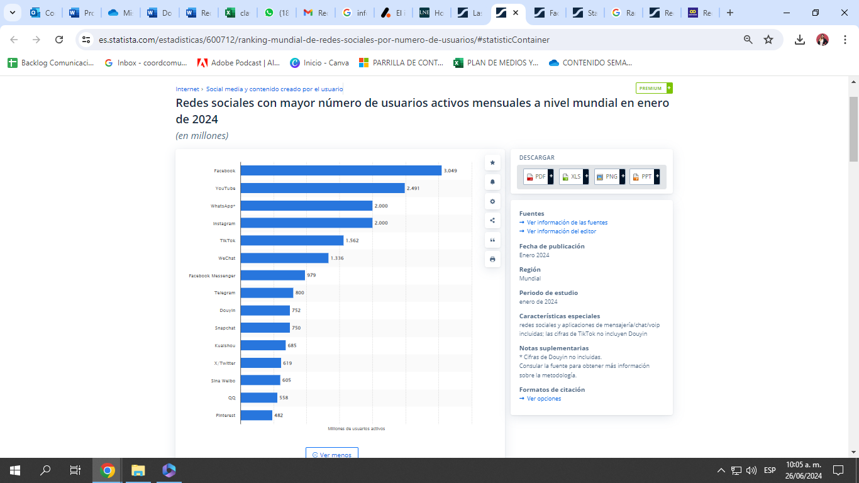Open 'Backlog Comunicaci...' bookmark

(x=51, y=63)
